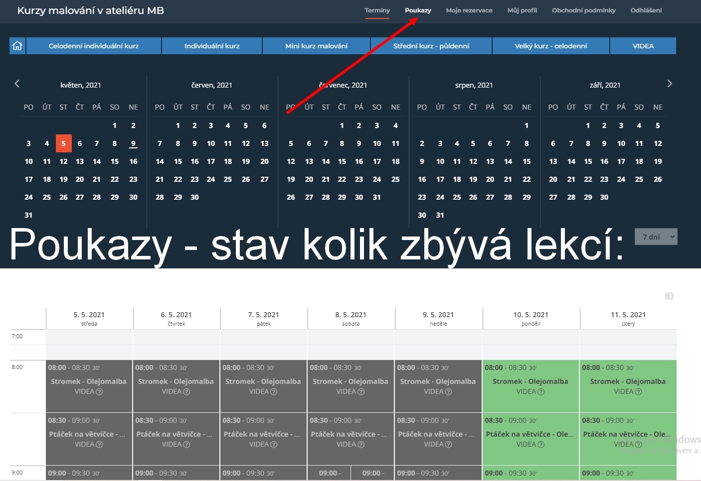The image size is (701, 481).
Task: Click the 8. 5. 2021 sobota column header
Action: (351, 319)
